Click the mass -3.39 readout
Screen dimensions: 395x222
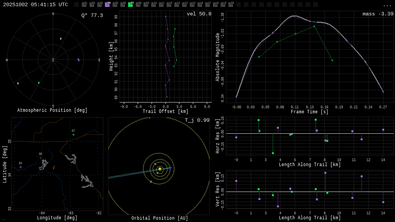pyautogui.click(x=378, y=14)
